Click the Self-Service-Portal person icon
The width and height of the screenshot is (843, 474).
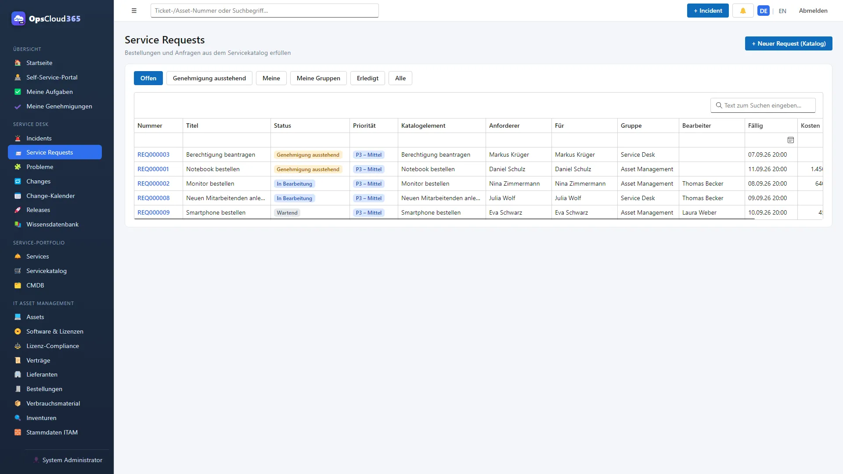(x=18, y=77)
